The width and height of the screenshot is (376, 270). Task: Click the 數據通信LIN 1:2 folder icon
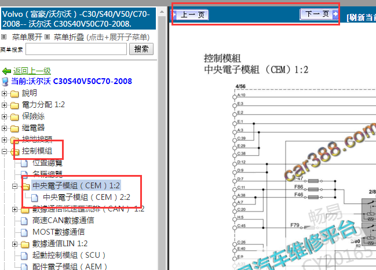click(25, 245)
